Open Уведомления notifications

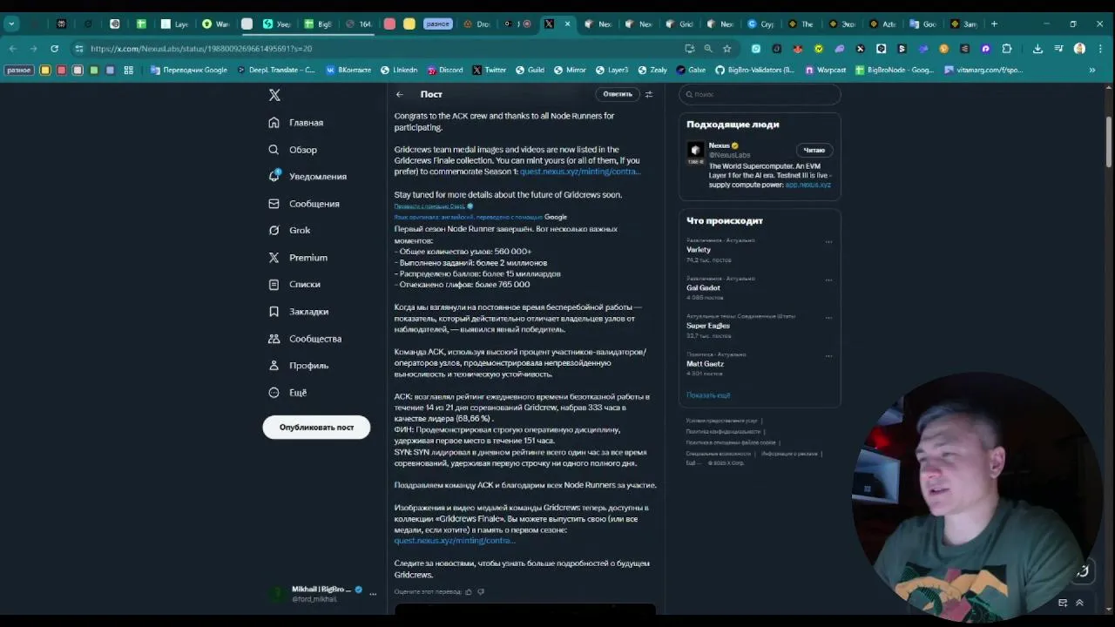click(x=307, y=177)
